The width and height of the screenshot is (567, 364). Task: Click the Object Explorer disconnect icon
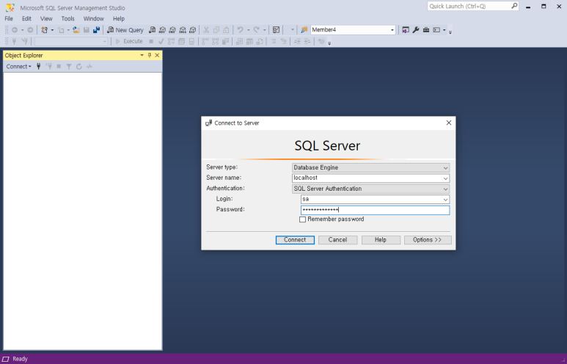pos(49,67)
